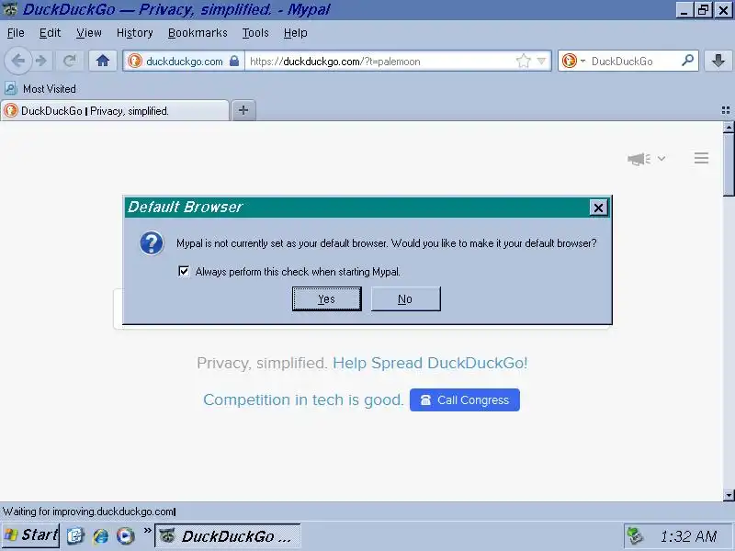
Task: Open the Help menu
Action: 296,33
